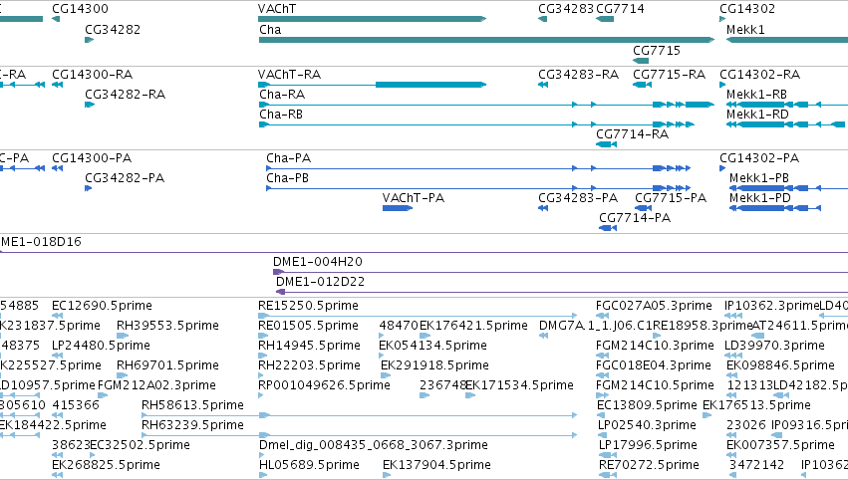The height and width of the screenshot is (480, 848).
Task: Click the Cha-PB protein label
Action: click(288, 178)
